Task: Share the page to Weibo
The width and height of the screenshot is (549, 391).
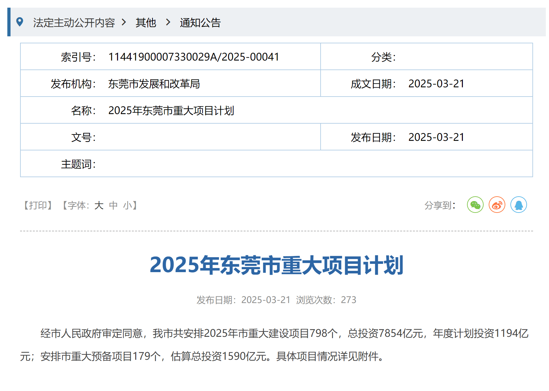Action: tap(497, 205)
